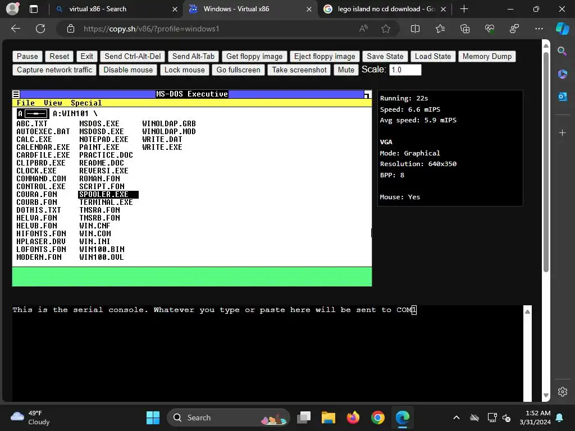Open sidebar settings gear
This screenshot has width=575, height=431.
(562, 391)
